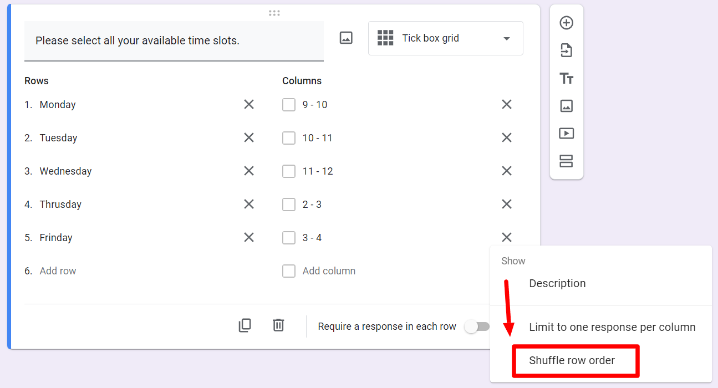The height and width of the screenshot is (388, 718).
Task: Duplicate the question using copy icon
Action: [x=245, y=326]
